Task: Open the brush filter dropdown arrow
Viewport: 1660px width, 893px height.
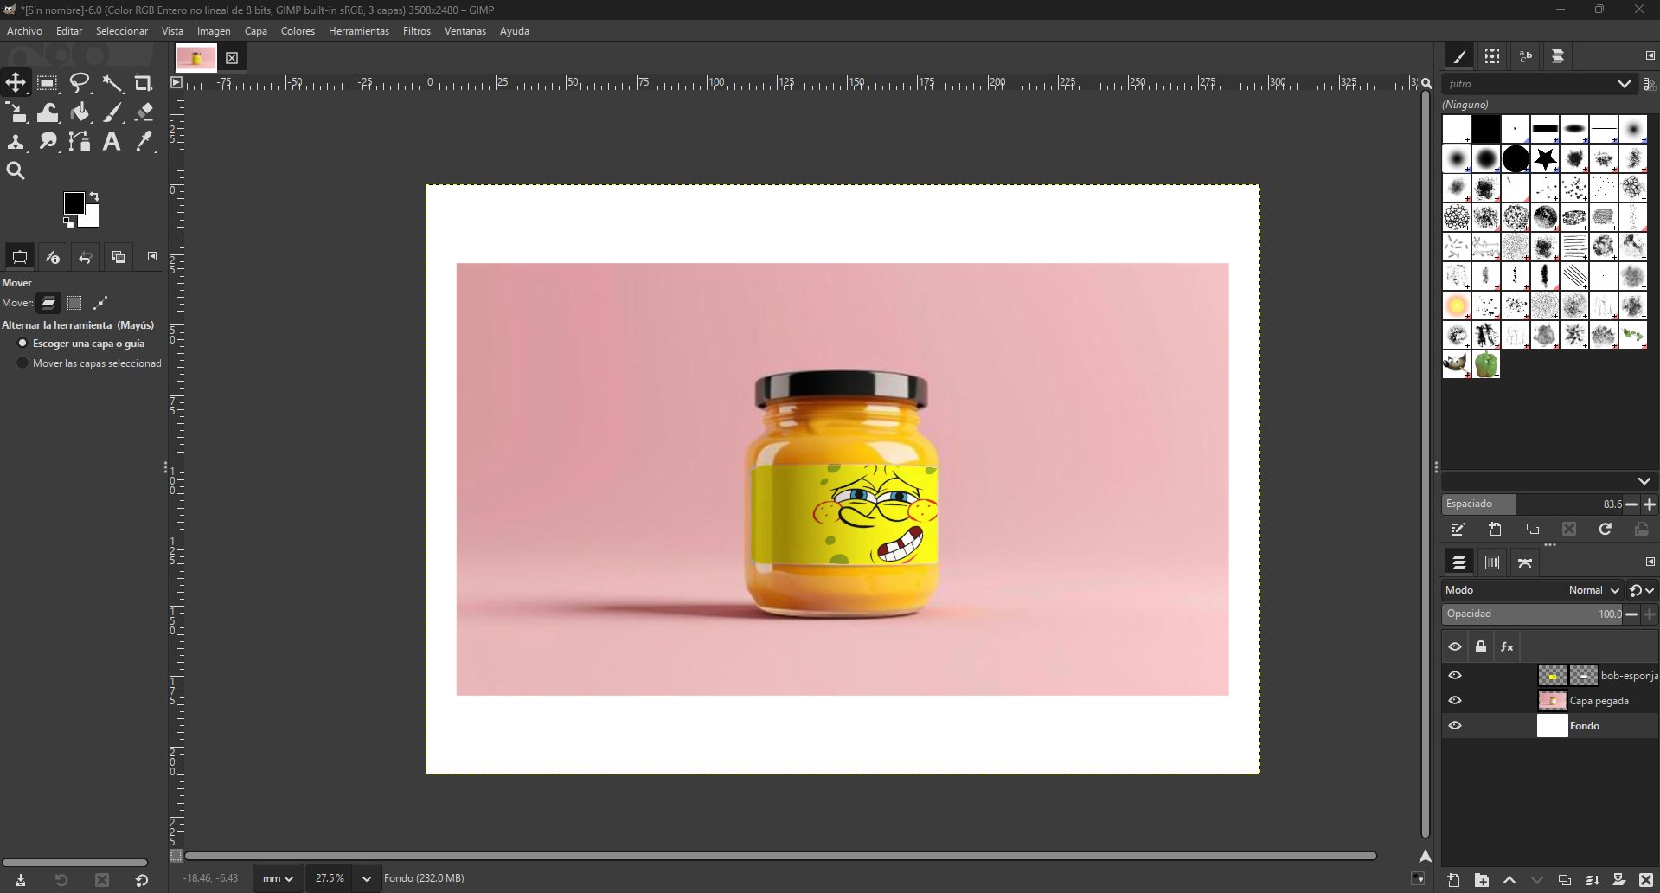Action: [1624, 83]
